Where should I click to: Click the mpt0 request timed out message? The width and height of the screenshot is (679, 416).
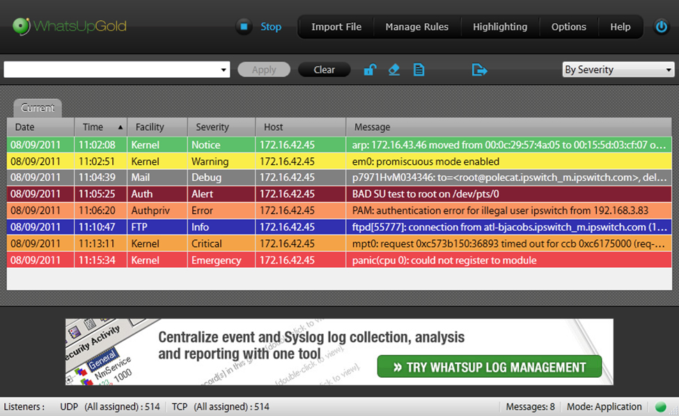509,243
